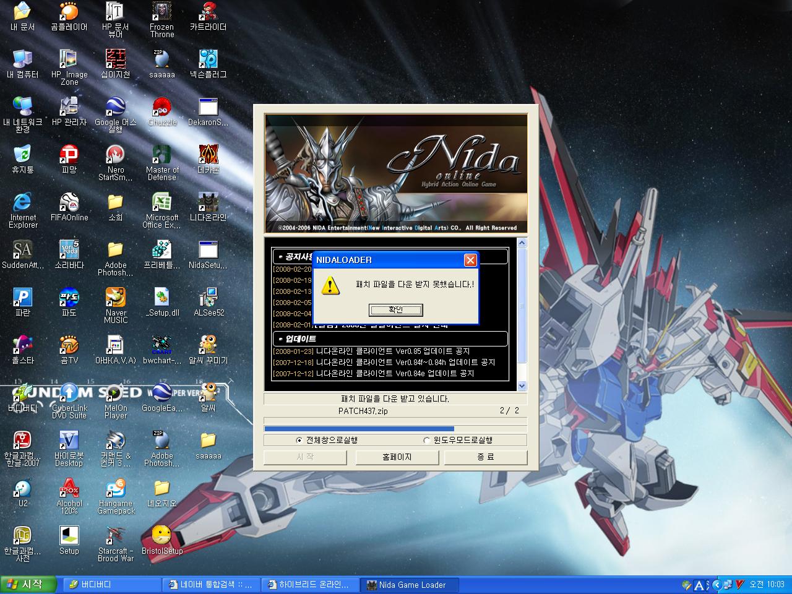Close the NIDALOADER error dialog
Screen dimensions: 792x594
click(x=470, y=260)
